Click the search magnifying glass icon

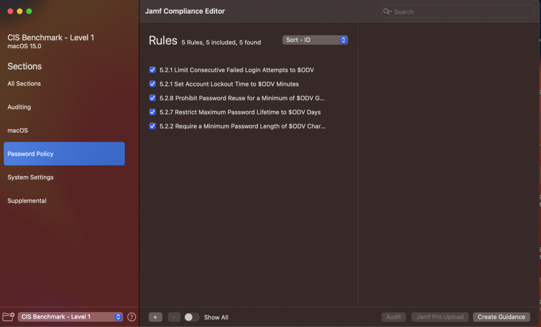click(387, 12)
